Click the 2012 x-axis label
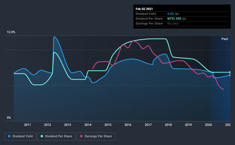 [x=48, y=125]
